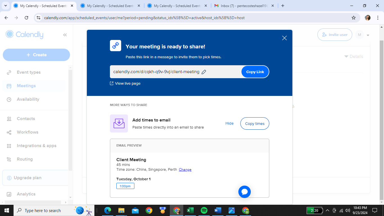Screen dimensions: 384x216
Task: Click Upgrade plan
Action: pos(35,178)
